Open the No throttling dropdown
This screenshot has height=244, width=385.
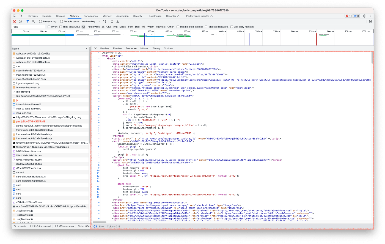91,21
